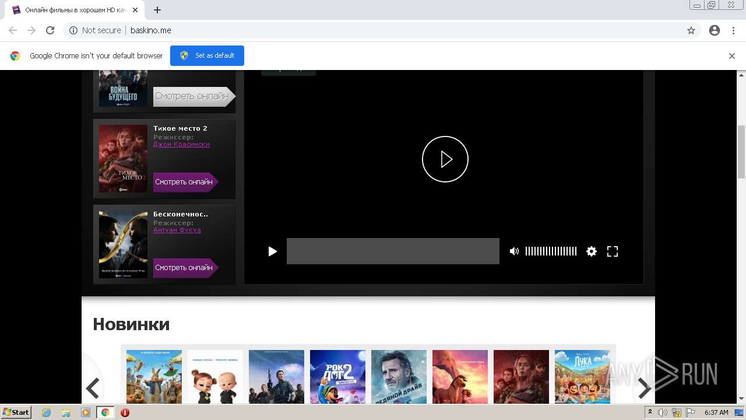Bookmark this page with the star icon
The width and height of the screenshot is (746, 420).
(x=691, y=30)
